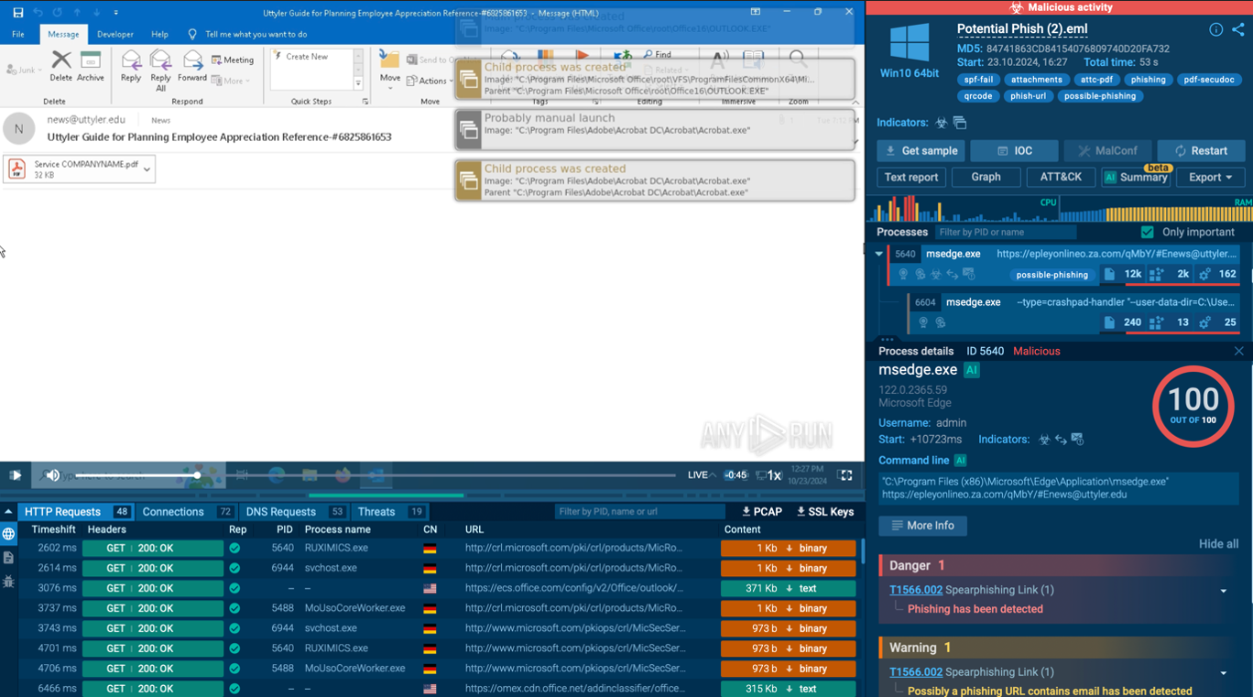Open the Export dropdown

tap(1211, 177)
